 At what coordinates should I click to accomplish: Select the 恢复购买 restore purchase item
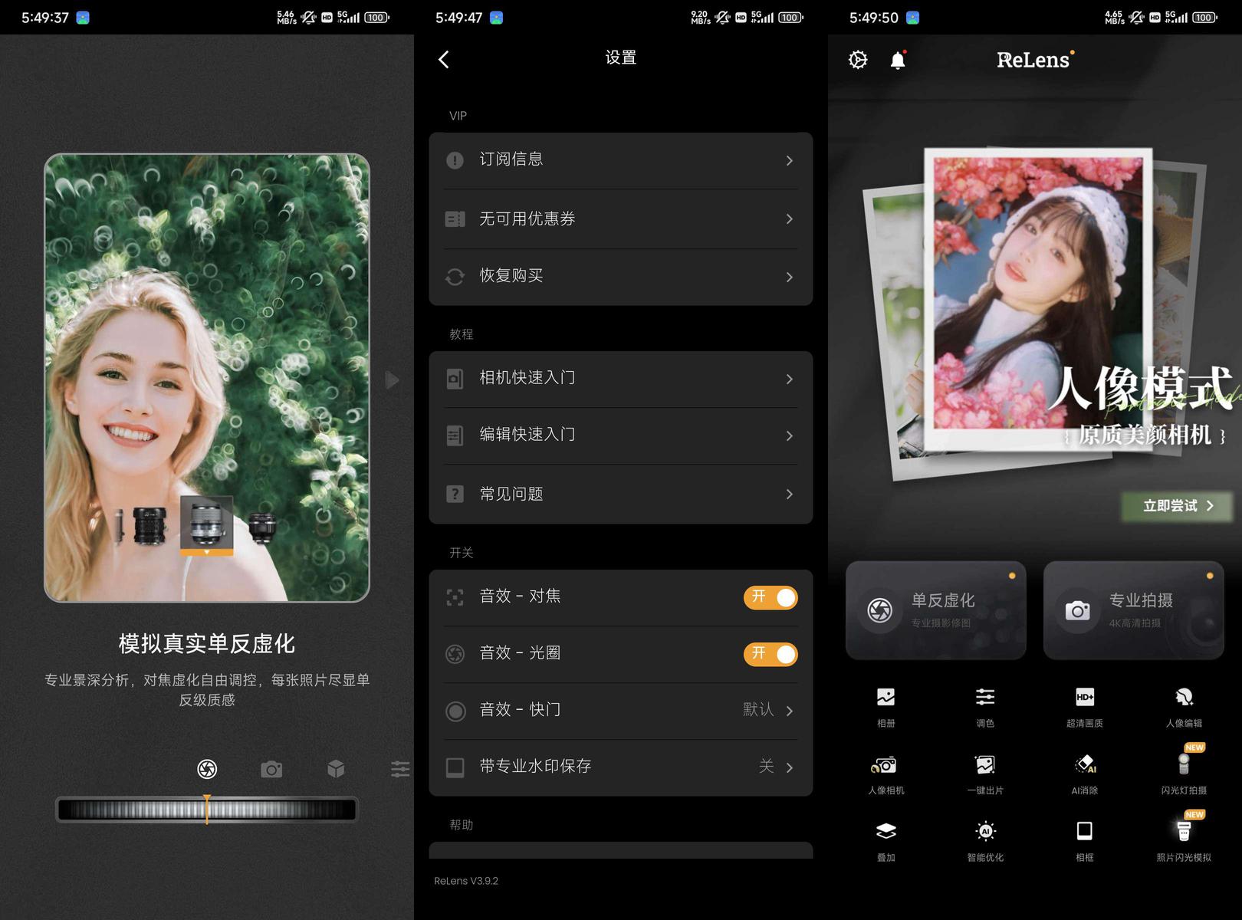[x=620, y=277]
